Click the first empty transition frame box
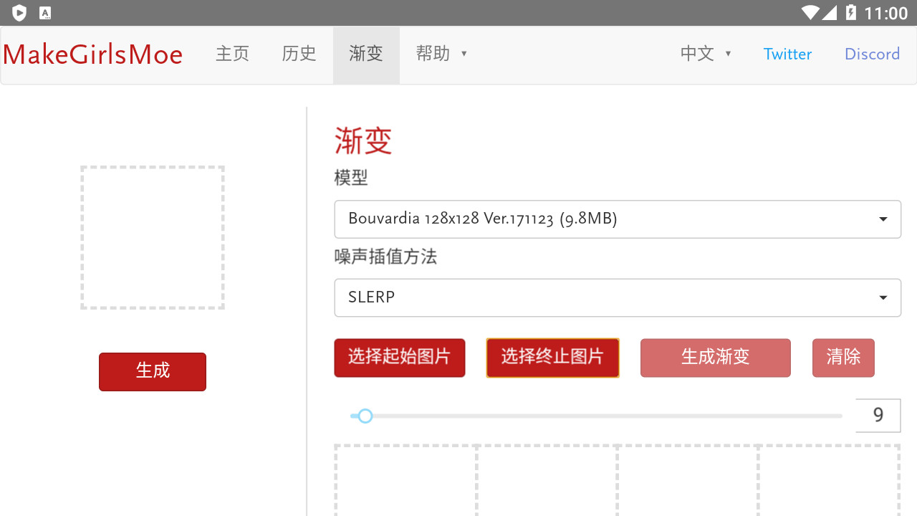The width and height of the screenshot is (917, 516). pyautogui.click(x=405, y=479)
